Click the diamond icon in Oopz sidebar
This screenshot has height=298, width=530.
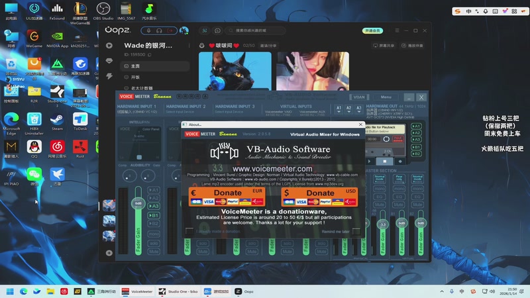pos(109,61)
